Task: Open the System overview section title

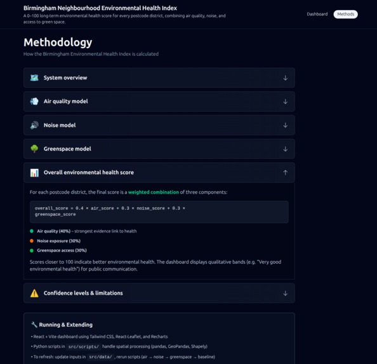Action: coord(65,78)
